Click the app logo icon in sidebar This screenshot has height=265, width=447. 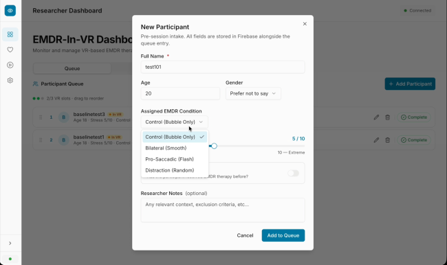pos(10,10)
